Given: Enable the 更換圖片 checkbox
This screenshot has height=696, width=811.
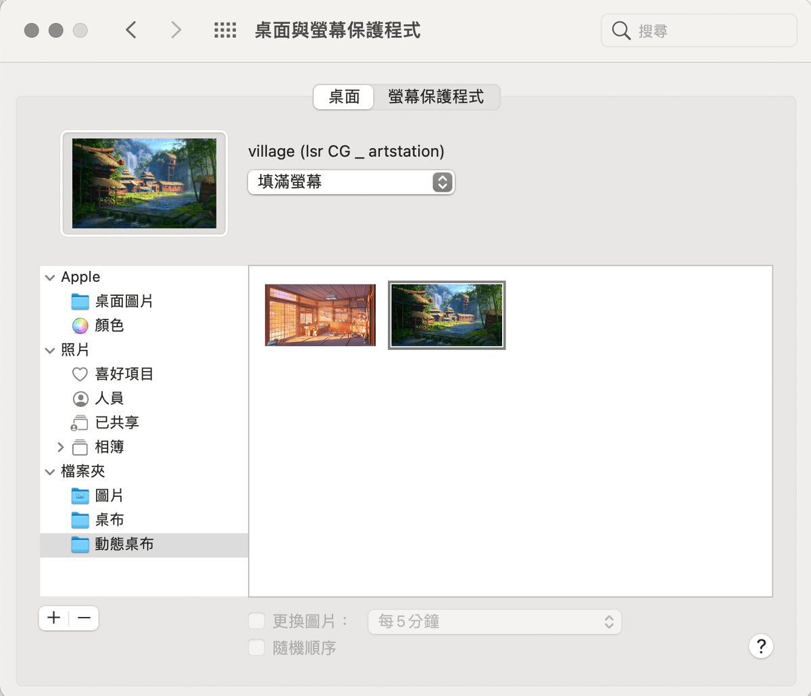Looking at the screenshot, I should coord(257,621).
